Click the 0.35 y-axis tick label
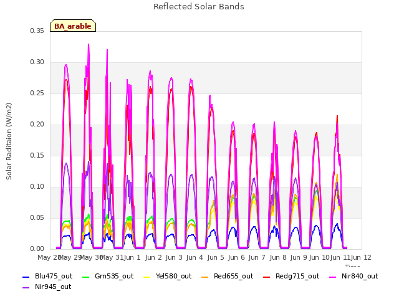399x299 pixels. tap(37, 31)
